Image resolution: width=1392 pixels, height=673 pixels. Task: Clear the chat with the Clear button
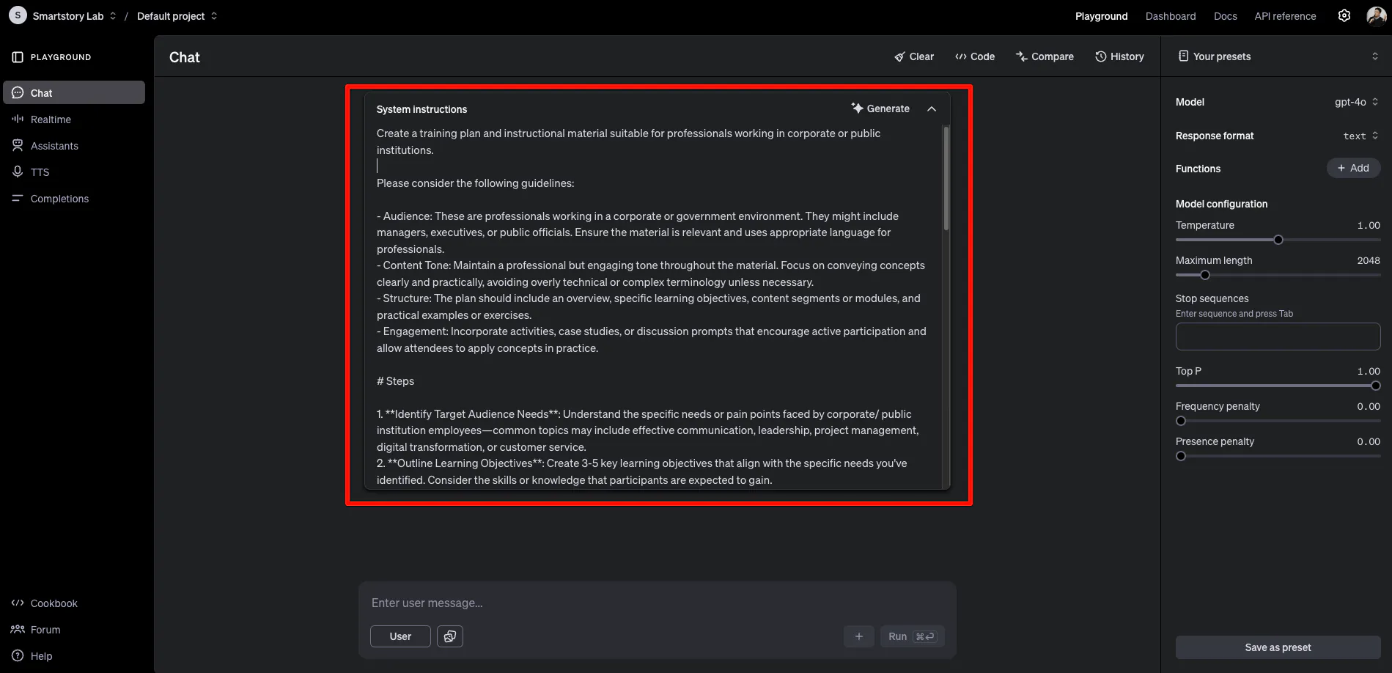pos(914,56)
